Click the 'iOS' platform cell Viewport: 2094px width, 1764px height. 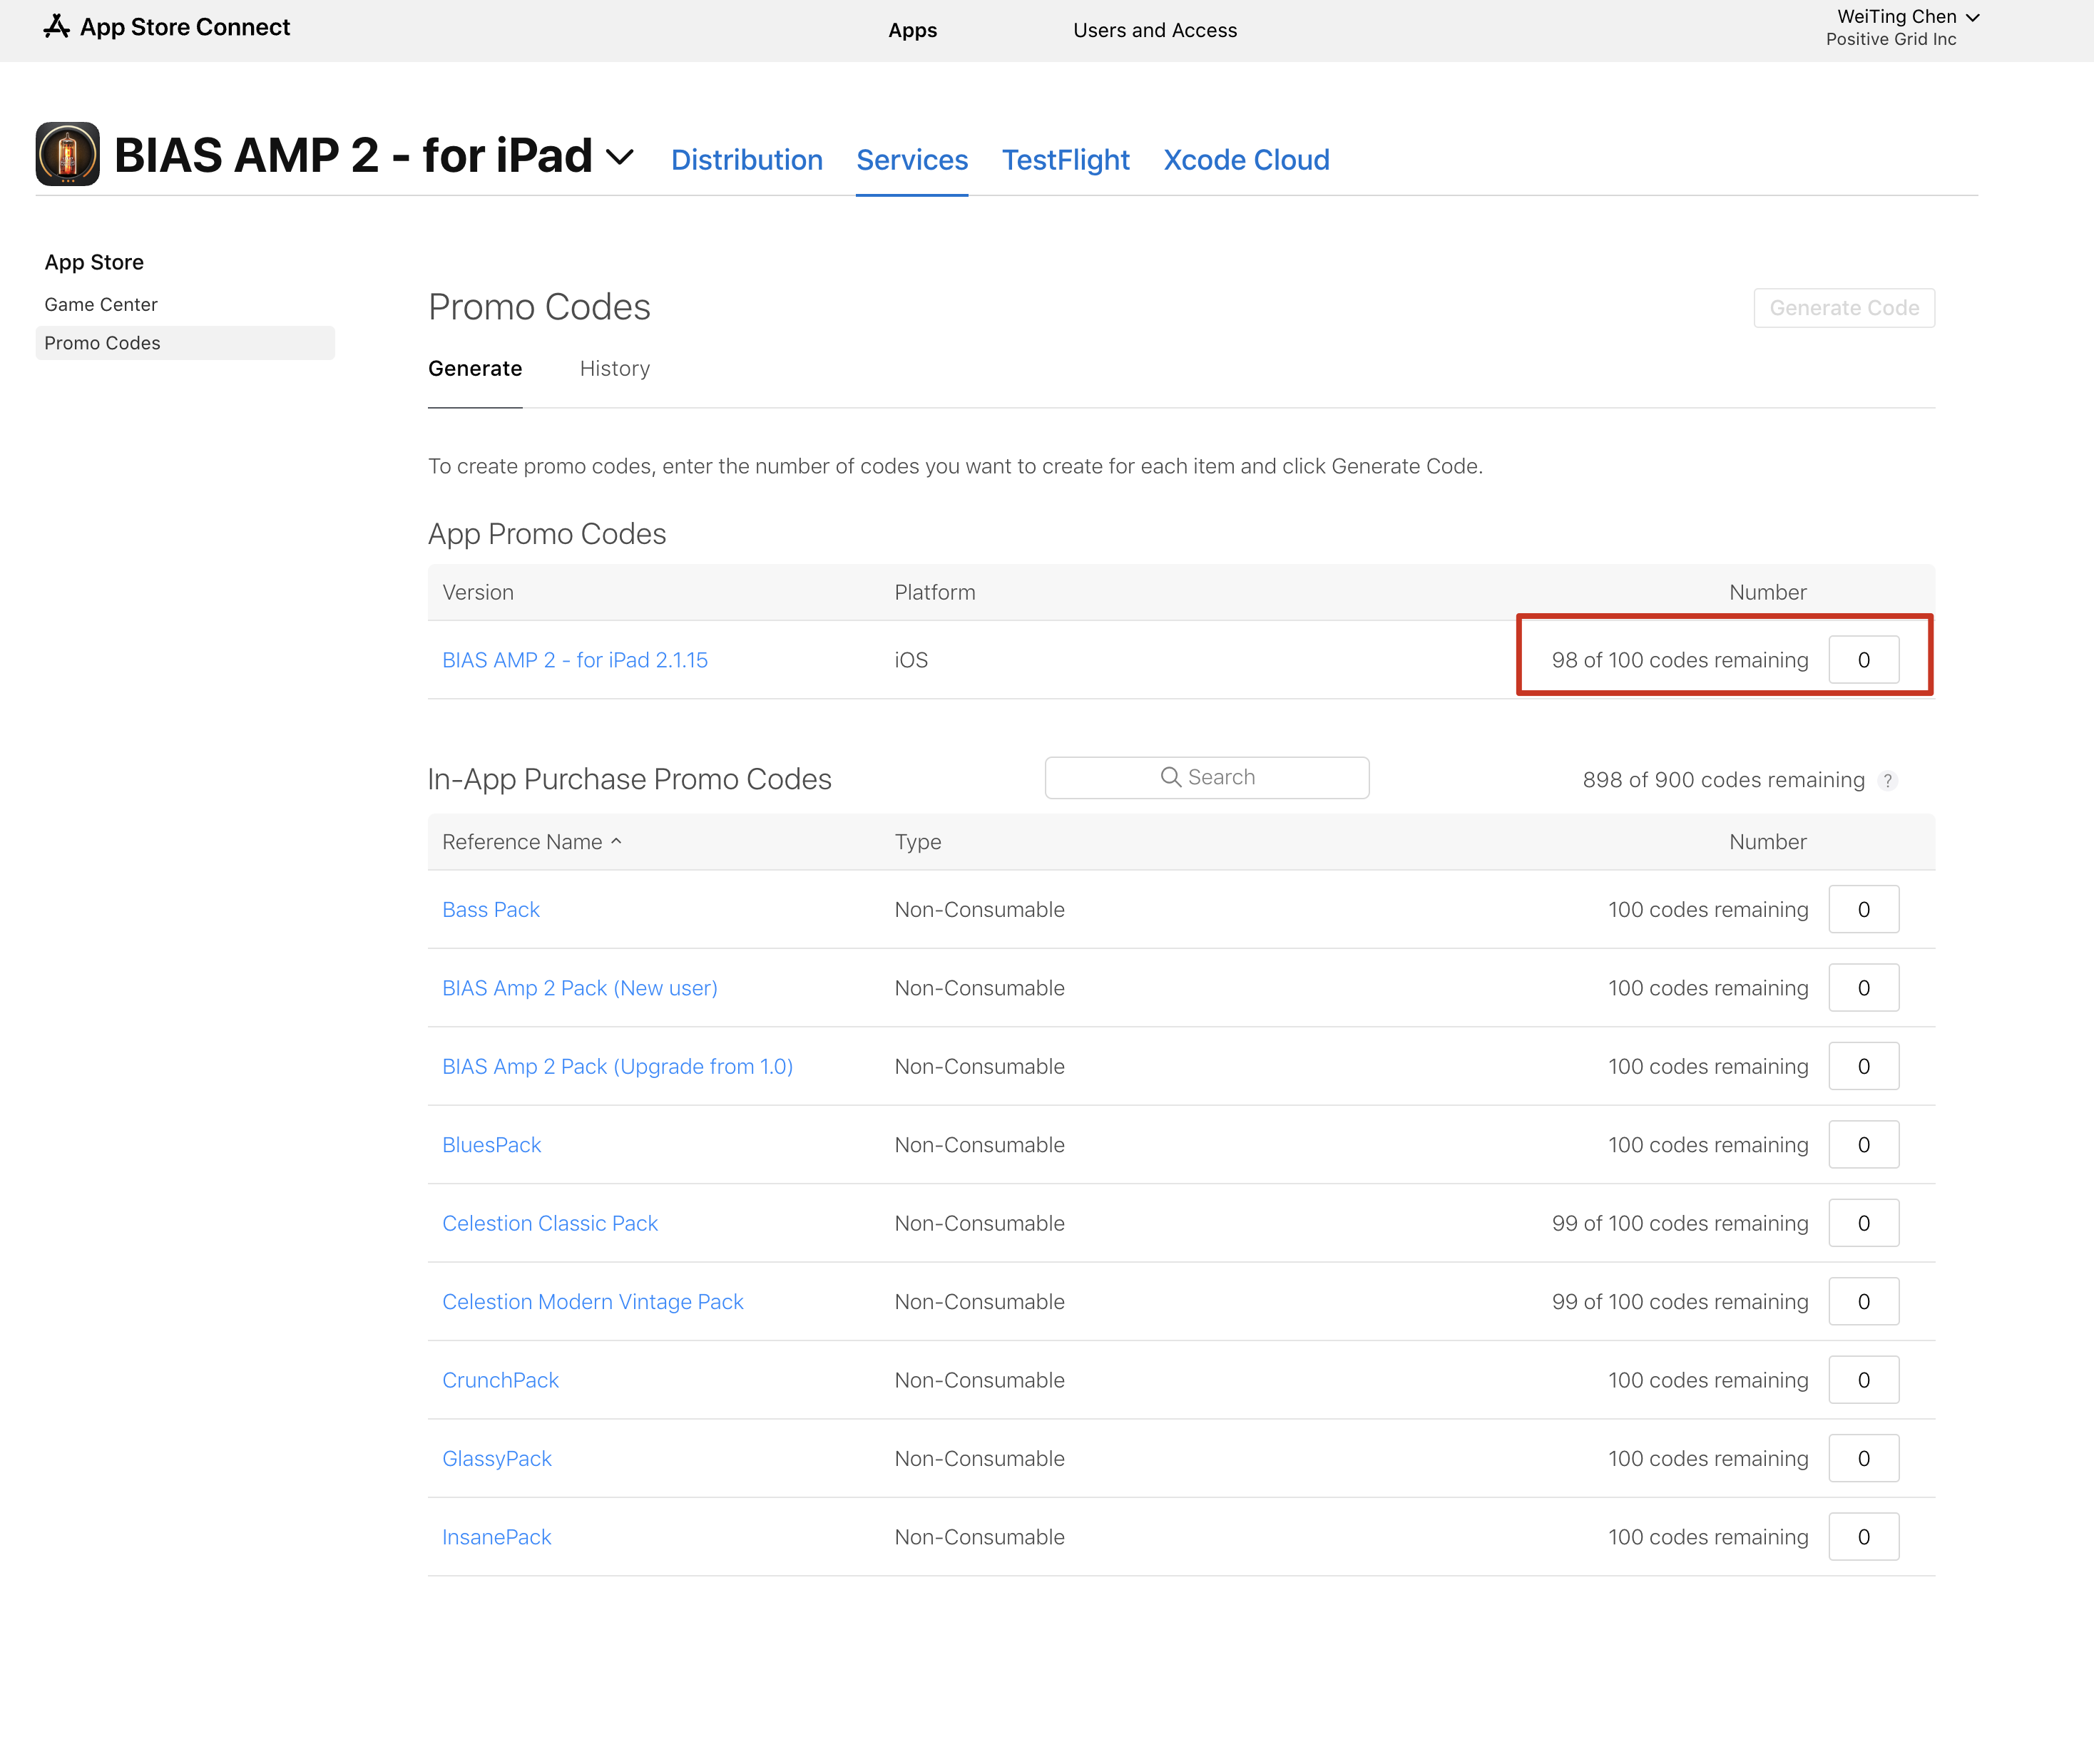pyautogui.click(x=911, y=660)
